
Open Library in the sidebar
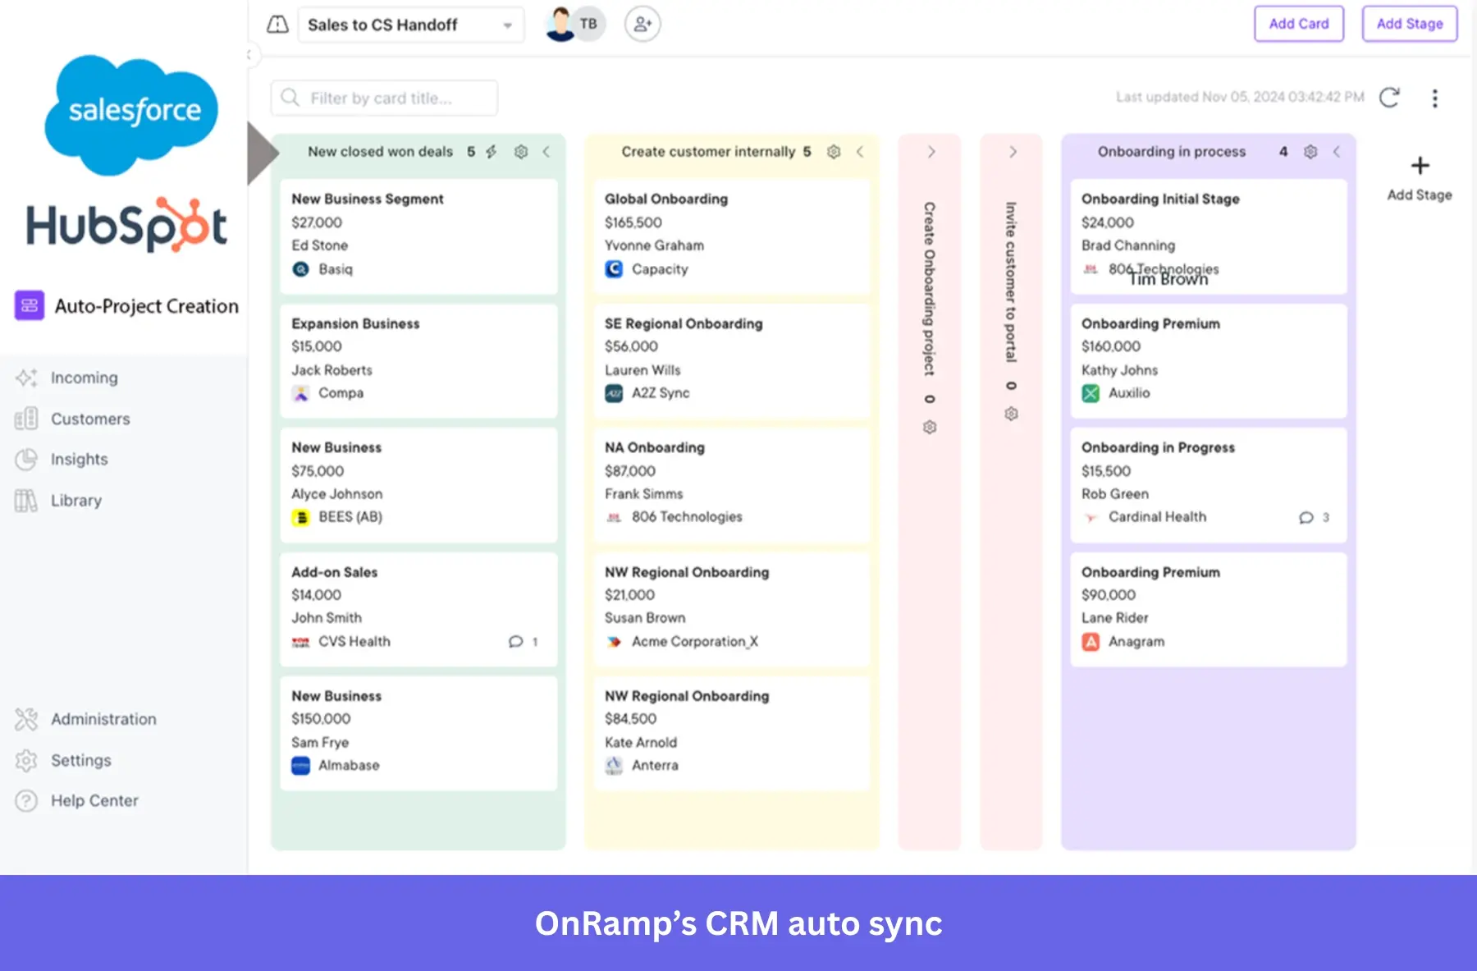(x=75, y=500)
